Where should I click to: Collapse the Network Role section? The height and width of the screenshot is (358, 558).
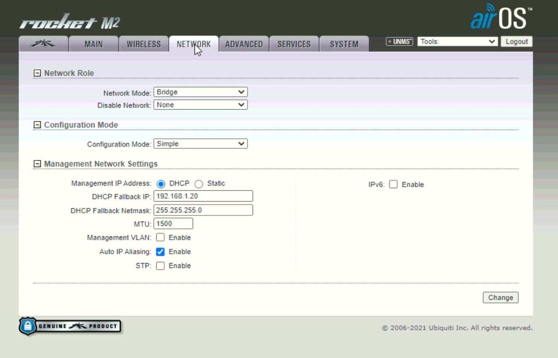click(x=37, y=73)
